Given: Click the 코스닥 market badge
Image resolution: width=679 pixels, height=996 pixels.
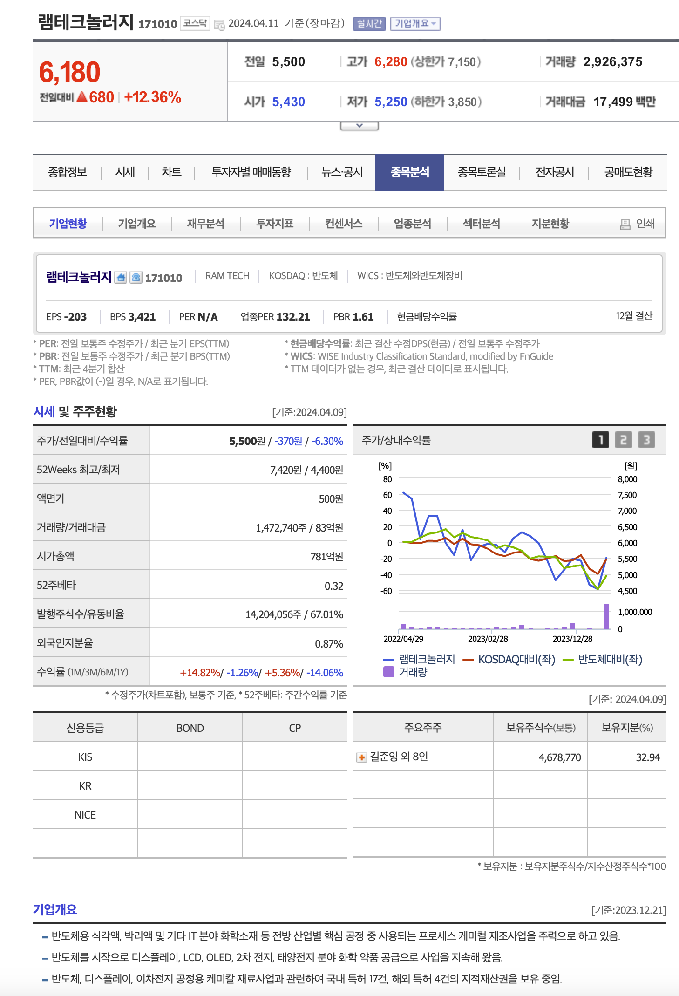Looking at the screenshot, I should pyautogui.click(x=195, y=23).
